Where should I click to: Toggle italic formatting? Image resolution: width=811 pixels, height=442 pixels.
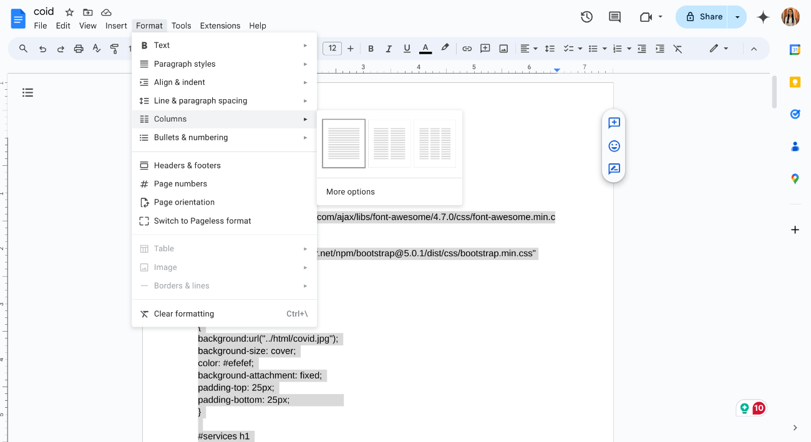click(x=389, y=48)
